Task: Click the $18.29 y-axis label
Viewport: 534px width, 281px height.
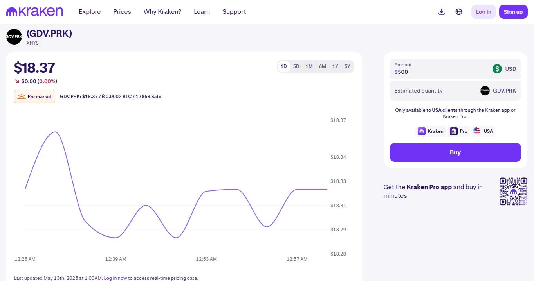Action: click(x=338, y=230)
